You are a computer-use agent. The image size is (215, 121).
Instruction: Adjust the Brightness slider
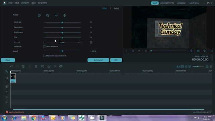click(62, 33)
